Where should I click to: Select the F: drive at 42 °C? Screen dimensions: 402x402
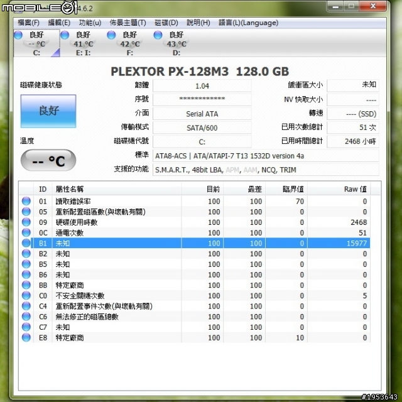[x=130, y=43]
